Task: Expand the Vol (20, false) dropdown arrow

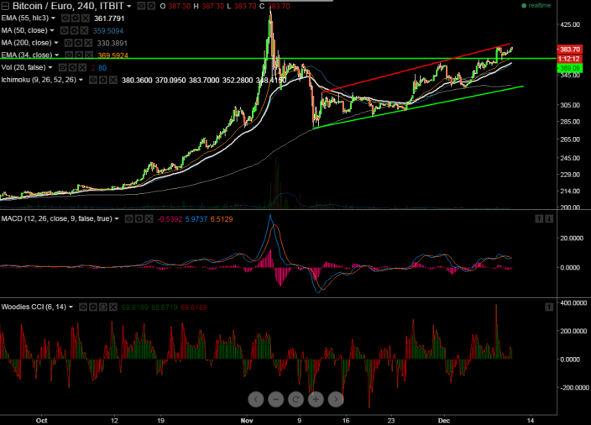Action: click(50, 67)
